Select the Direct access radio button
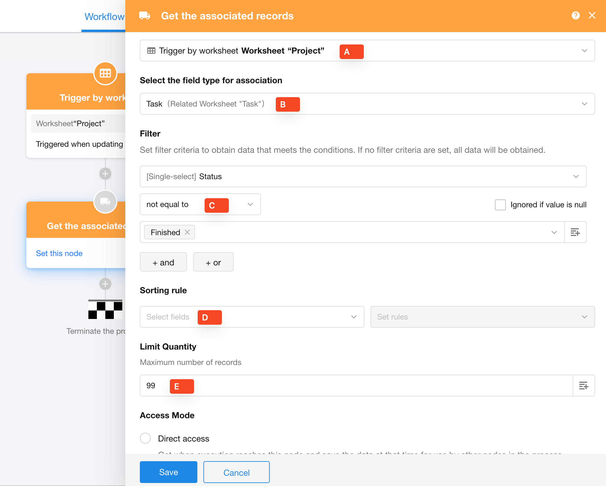Viewport: 606px width, 486px height. (x=145, y=438)
